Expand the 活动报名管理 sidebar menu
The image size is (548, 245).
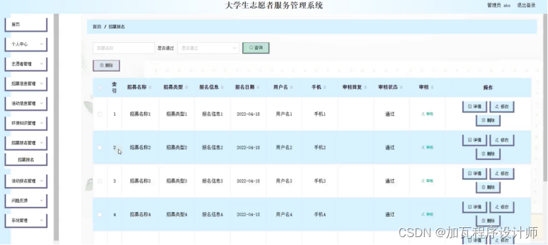point(26,181)
